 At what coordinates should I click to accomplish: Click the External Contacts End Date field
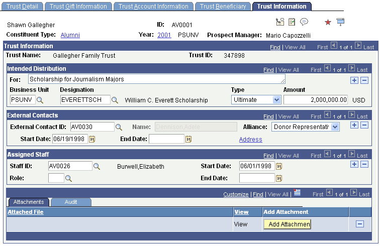tap(166, 139)
